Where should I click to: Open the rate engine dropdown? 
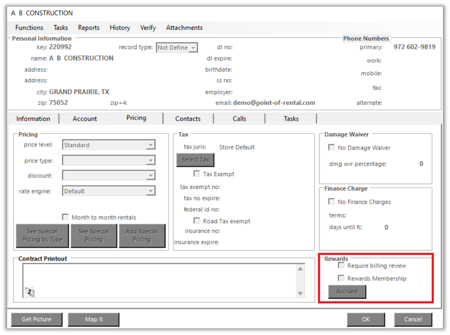[x=151, y=191]
